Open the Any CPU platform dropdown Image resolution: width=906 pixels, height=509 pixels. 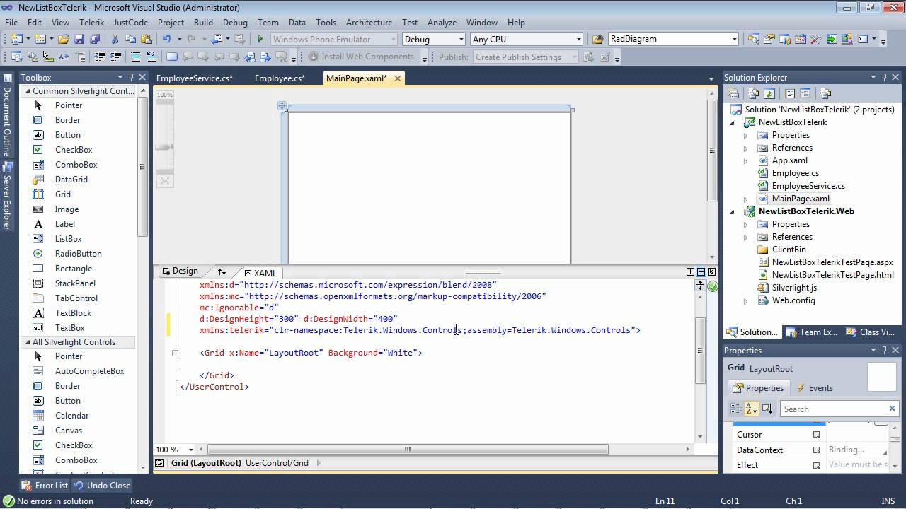click(578, 40)
